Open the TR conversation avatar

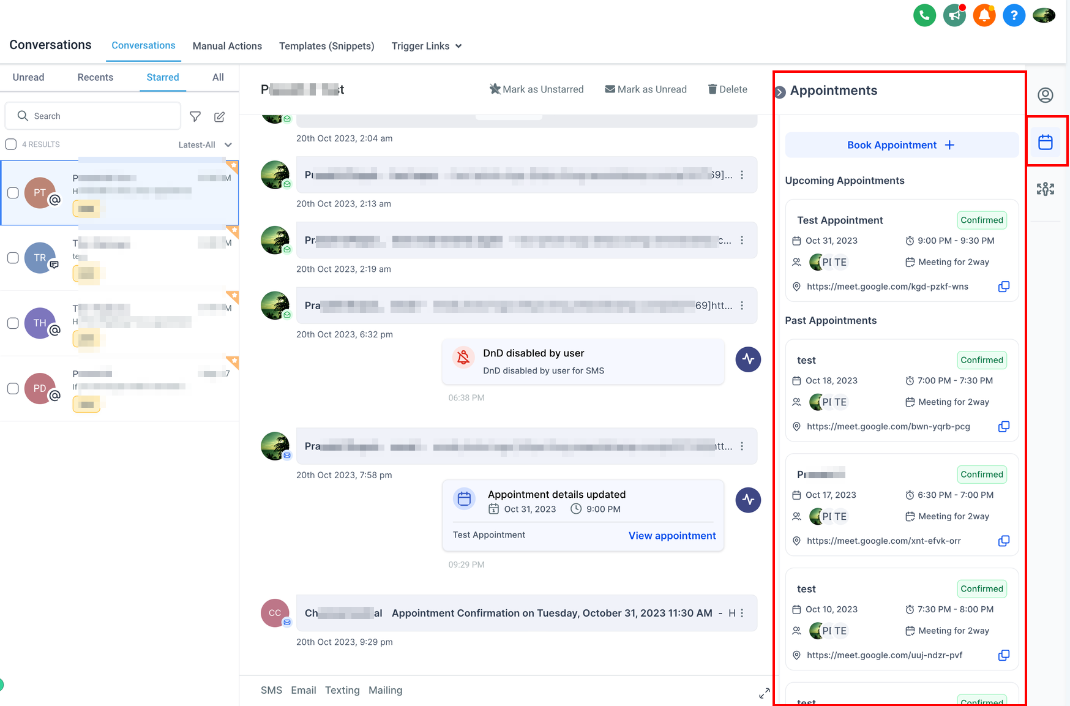40,258
